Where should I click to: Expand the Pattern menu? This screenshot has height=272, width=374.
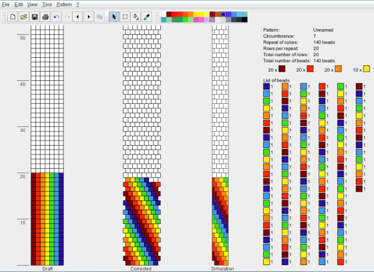64,4
